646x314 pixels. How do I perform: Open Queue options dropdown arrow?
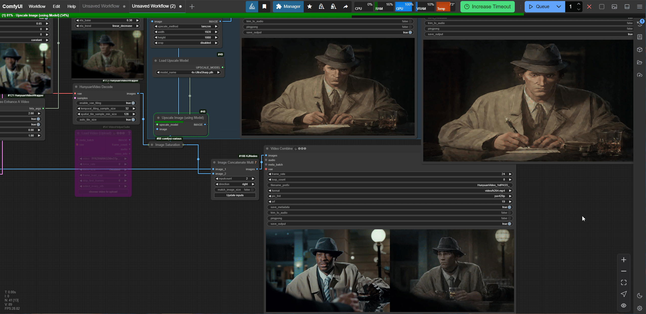[x=559, y=7]
